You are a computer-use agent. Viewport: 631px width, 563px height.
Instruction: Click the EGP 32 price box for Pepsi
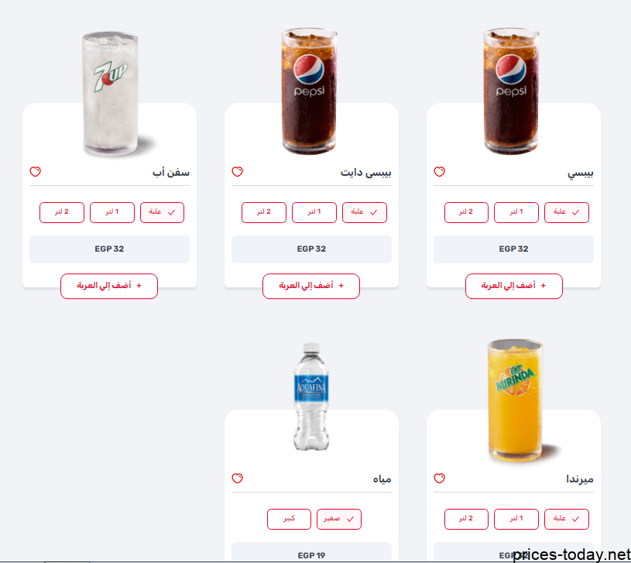pos(513,249)
